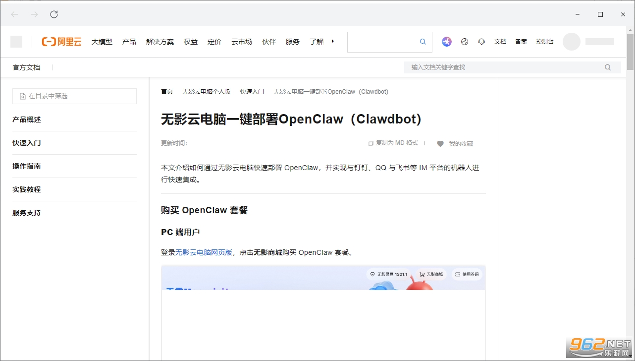This screenshot has height=361, width=635.
Task: Open the 了解 menu
Action: [x=317, y=42]
